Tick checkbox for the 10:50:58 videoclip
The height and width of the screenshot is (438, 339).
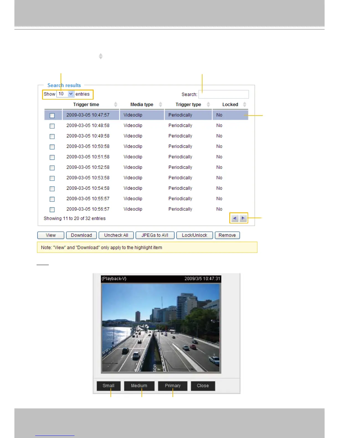coord(52,147)
